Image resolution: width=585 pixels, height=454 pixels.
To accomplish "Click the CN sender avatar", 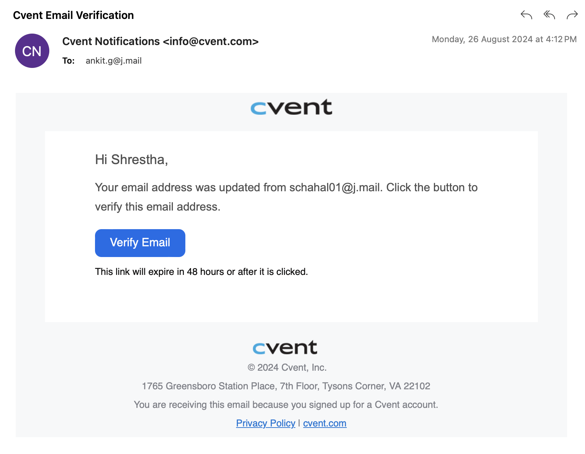I will 32,51.
